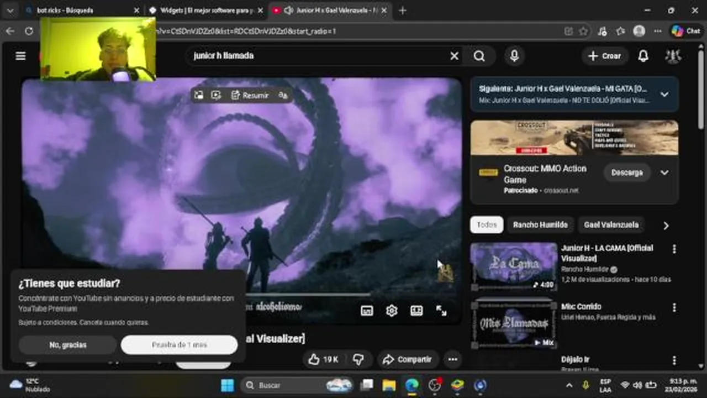Click the translate icon in video overlay
This screenshot has height=398, width=707.
point(283,95)
